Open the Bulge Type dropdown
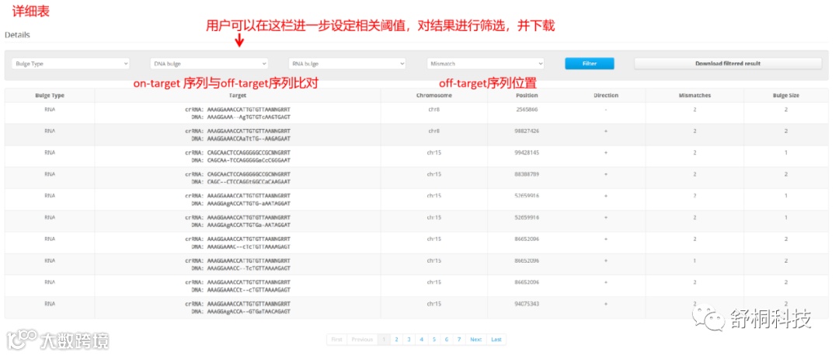The height and width of the screenshot is (356, 839). point(70,63)
